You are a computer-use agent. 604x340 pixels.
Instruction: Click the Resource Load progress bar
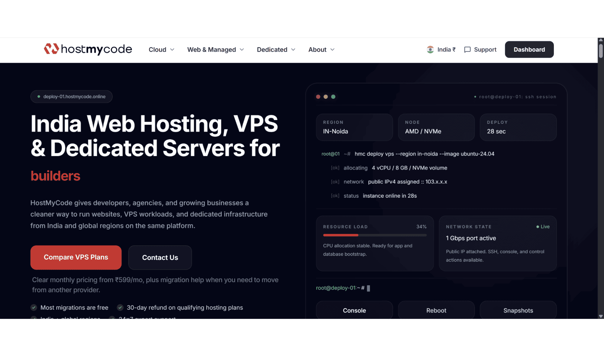click(375, 235)
